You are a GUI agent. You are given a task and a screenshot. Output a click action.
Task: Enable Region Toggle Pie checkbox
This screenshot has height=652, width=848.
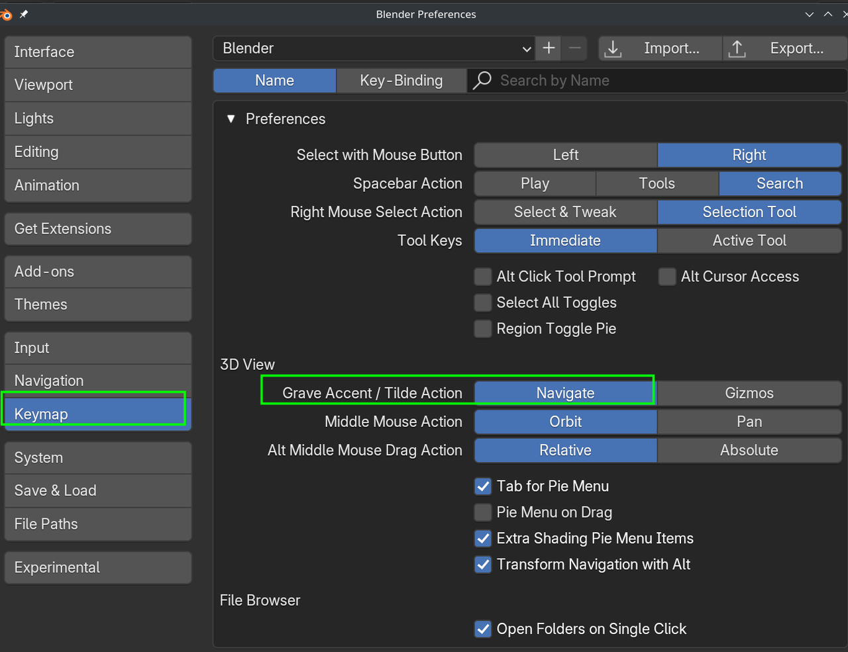click(483, 329)
